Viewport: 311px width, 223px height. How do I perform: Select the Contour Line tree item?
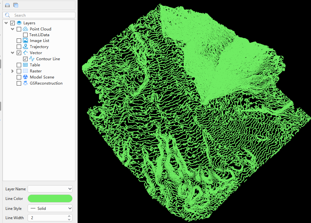(x=48, y=59)
